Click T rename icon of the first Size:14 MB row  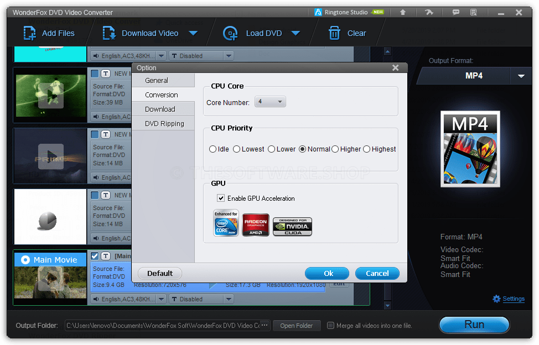pos(106,134)
